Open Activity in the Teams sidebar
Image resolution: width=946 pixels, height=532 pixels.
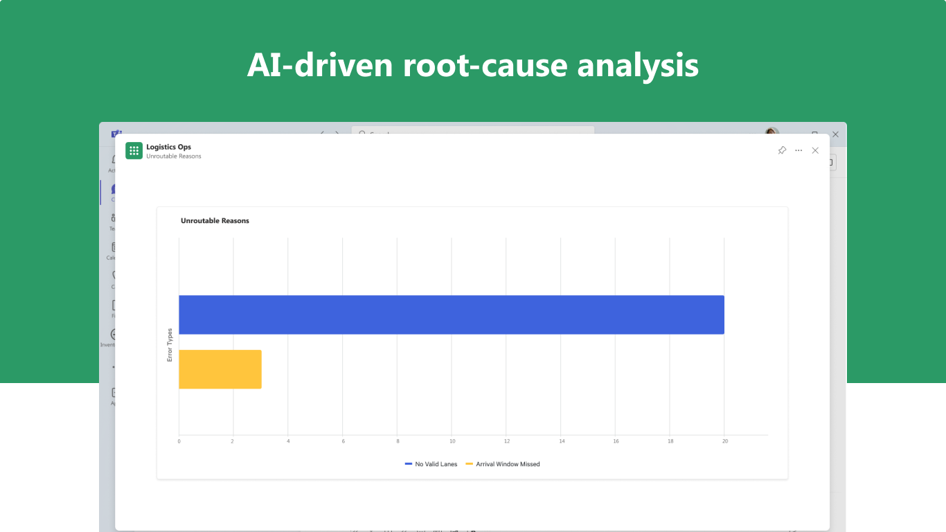click(x=111, y=163)
